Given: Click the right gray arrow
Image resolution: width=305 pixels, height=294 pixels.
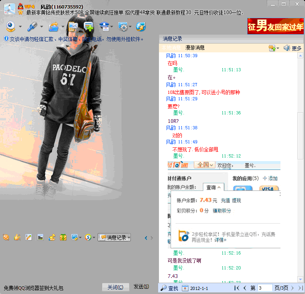Looking at the screenshot, I should click(x=152, y=238).
